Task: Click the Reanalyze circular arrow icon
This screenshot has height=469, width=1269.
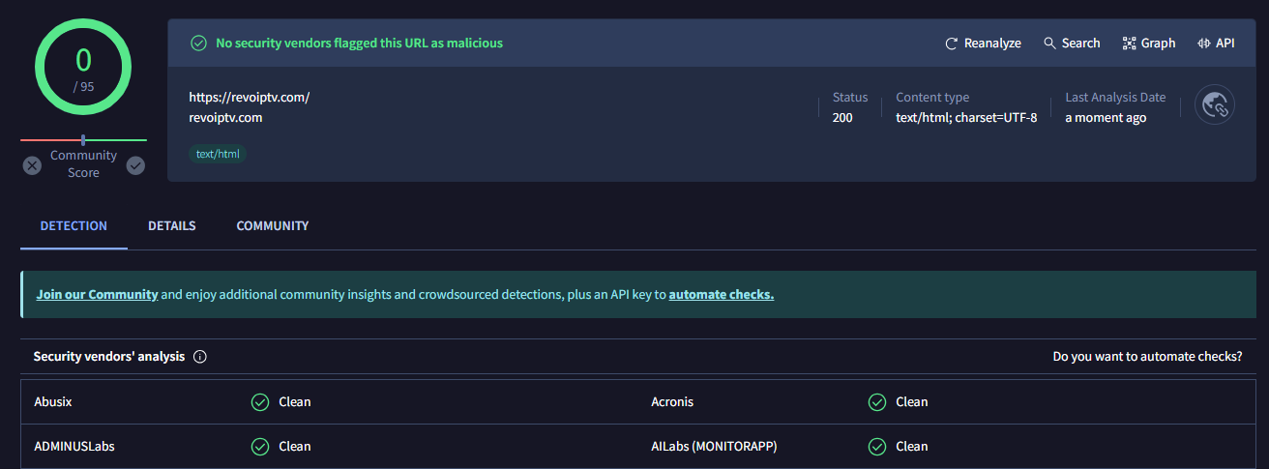Action: point(952,44)
